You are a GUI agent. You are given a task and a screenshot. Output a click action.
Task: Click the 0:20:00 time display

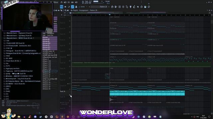[x=87, y=2]
